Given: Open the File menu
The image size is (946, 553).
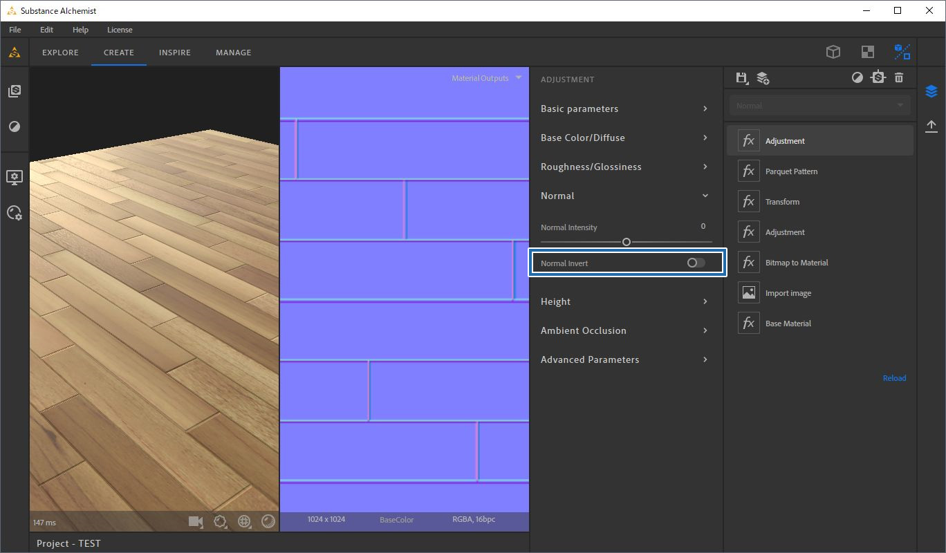Looking at the screenshot, I should pyautogui.click(x=15, y=30).
